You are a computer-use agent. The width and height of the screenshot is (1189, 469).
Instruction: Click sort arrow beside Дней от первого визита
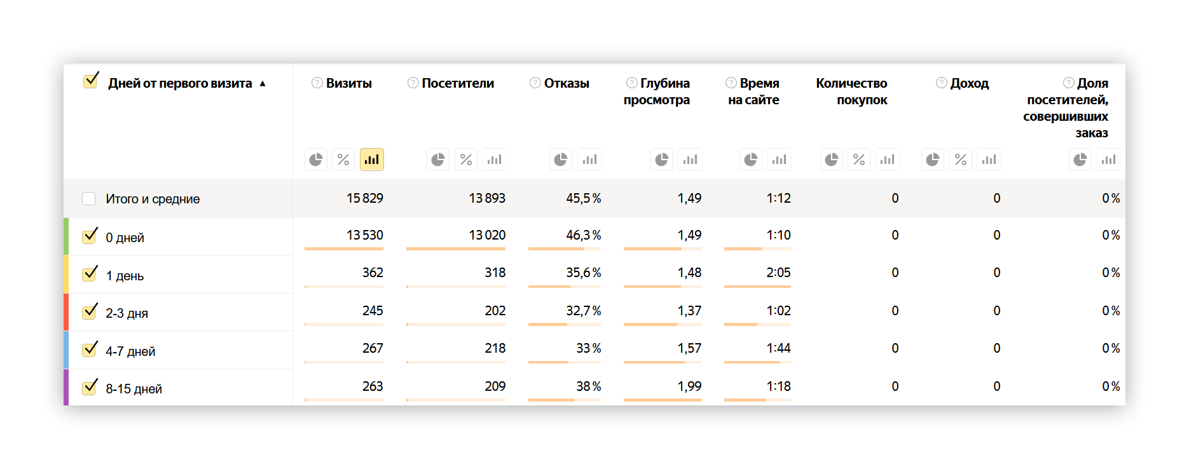[263, 84]
